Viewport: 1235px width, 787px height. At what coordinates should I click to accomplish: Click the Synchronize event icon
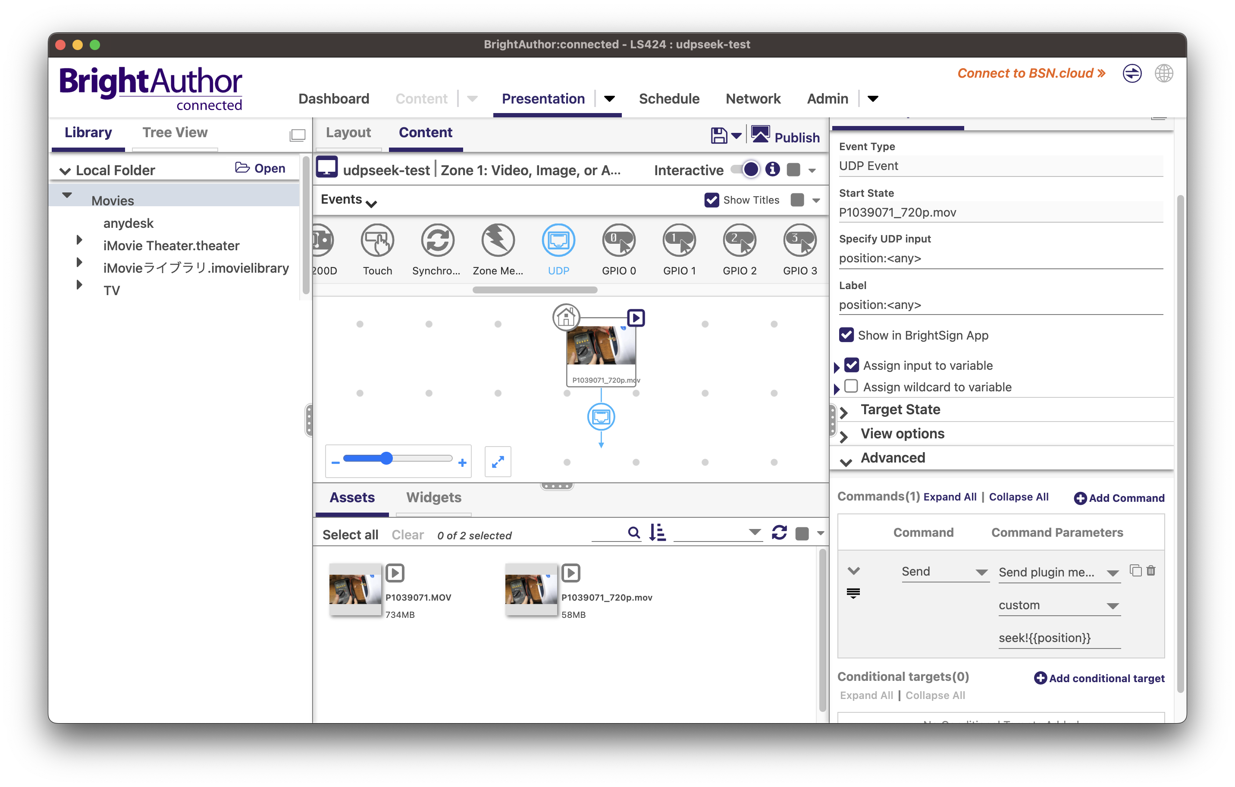[438, 240]
